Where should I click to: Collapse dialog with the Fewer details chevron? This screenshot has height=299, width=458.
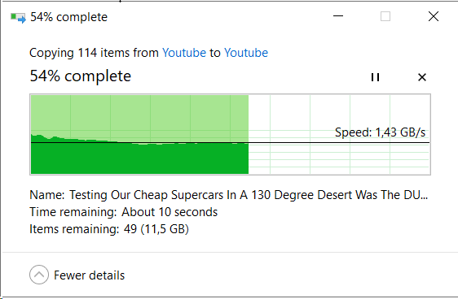(x=39, y=275)
